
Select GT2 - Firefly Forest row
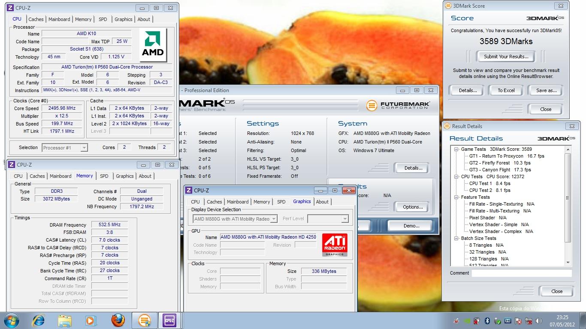pos(500,163)
